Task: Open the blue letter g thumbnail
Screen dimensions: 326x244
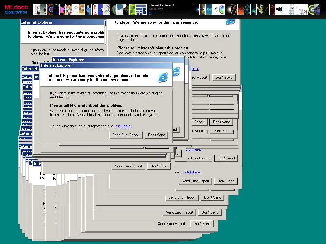Action: pos(101,10)
